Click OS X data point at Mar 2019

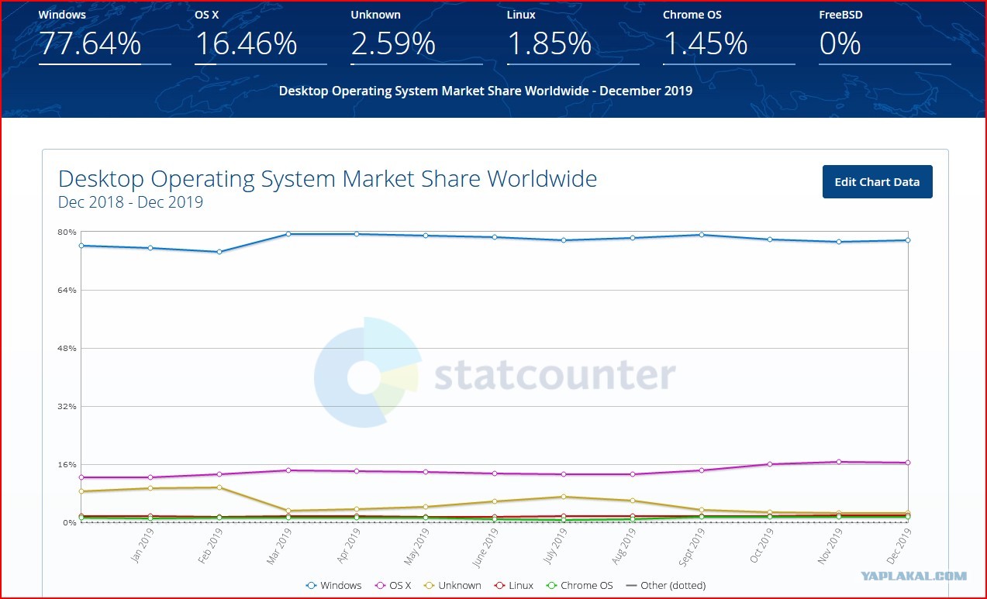[288, 470]
